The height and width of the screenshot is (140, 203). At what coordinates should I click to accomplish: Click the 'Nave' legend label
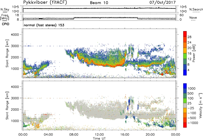193,18
